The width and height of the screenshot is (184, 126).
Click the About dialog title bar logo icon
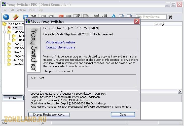point(28,21)
